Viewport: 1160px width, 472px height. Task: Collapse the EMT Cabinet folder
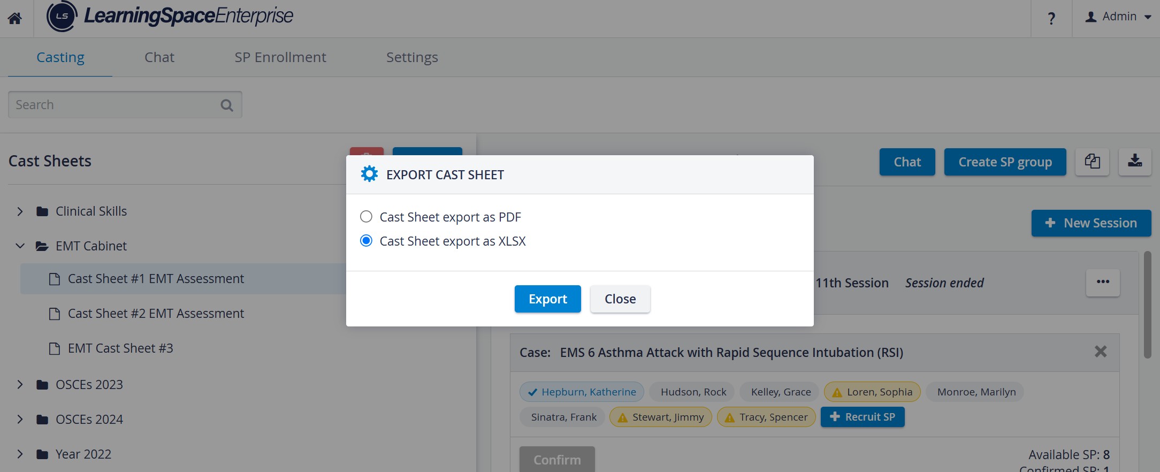click(20, 246)
